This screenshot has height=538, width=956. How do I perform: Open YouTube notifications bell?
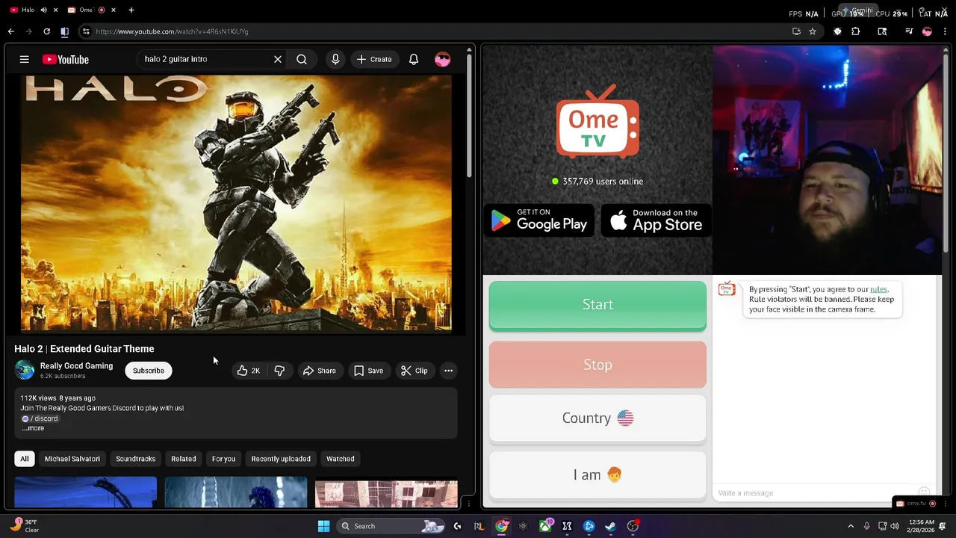414,59
